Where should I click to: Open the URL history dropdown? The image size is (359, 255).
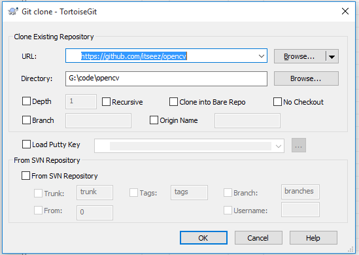click(261, 56)
